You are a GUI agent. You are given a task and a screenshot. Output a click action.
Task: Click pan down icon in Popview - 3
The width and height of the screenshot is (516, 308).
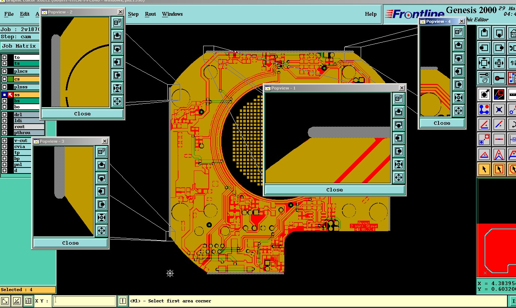(x=101, y=178)
